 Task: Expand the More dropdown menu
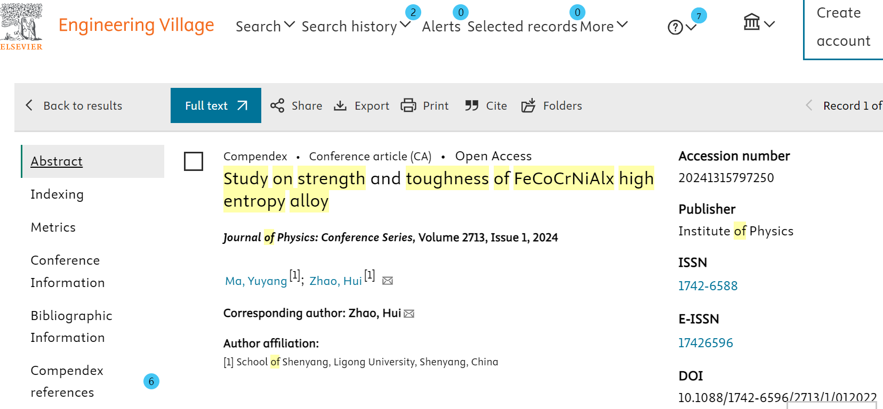[604, 26]
